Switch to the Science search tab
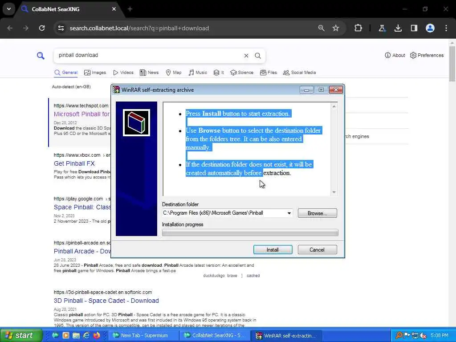Viewport: 456px width, 342px height. 242,73
